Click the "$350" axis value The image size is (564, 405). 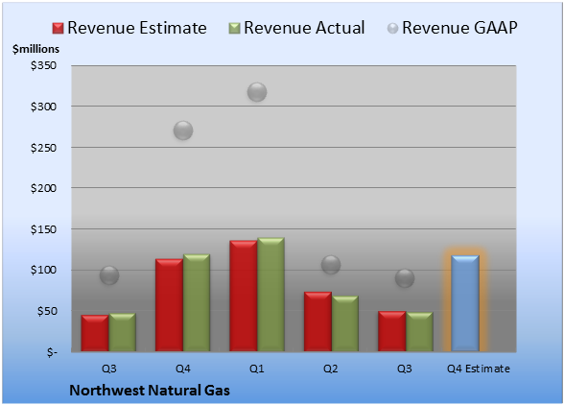point(43,65)
